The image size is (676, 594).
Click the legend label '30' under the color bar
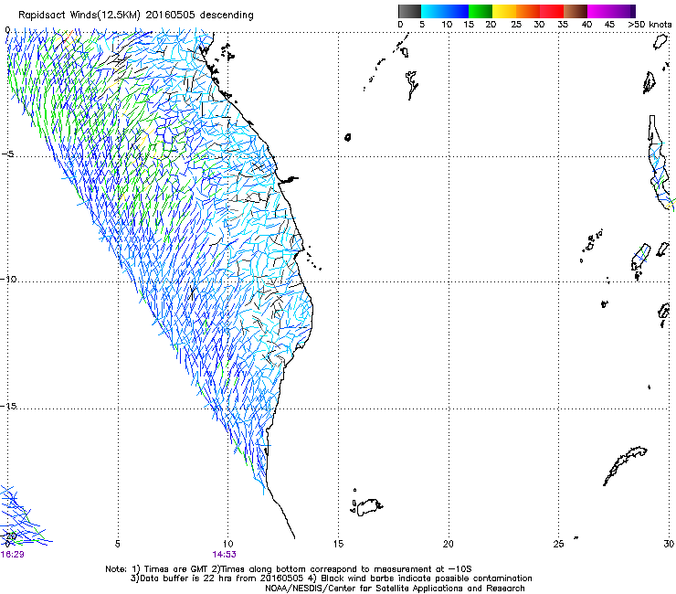[539, 25]
